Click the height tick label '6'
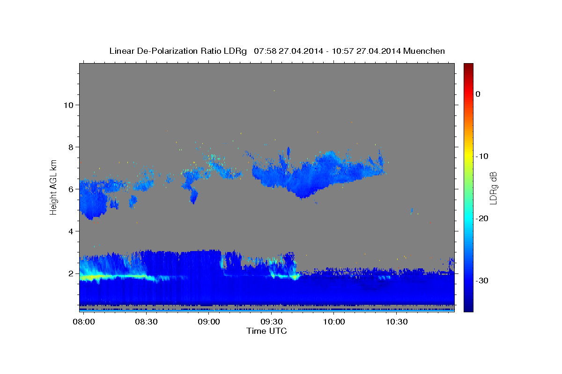 coord(70,189)
